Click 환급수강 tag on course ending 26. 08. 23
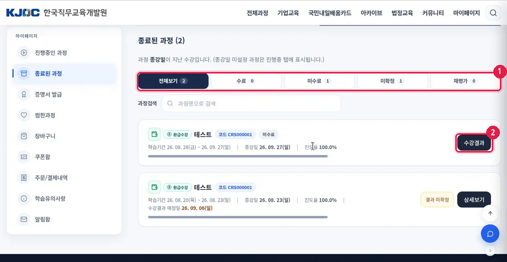 coord(177,188)
